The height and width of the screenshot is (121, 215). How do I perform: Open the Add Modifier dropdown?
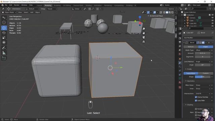coord(198,38)
